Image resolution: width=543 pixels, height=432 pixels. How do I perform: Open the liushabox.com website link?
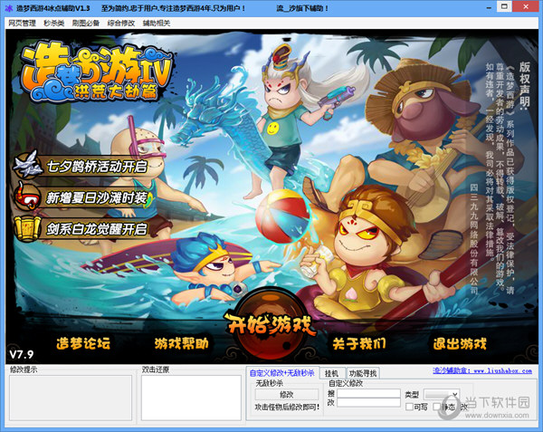click(481, 370)
